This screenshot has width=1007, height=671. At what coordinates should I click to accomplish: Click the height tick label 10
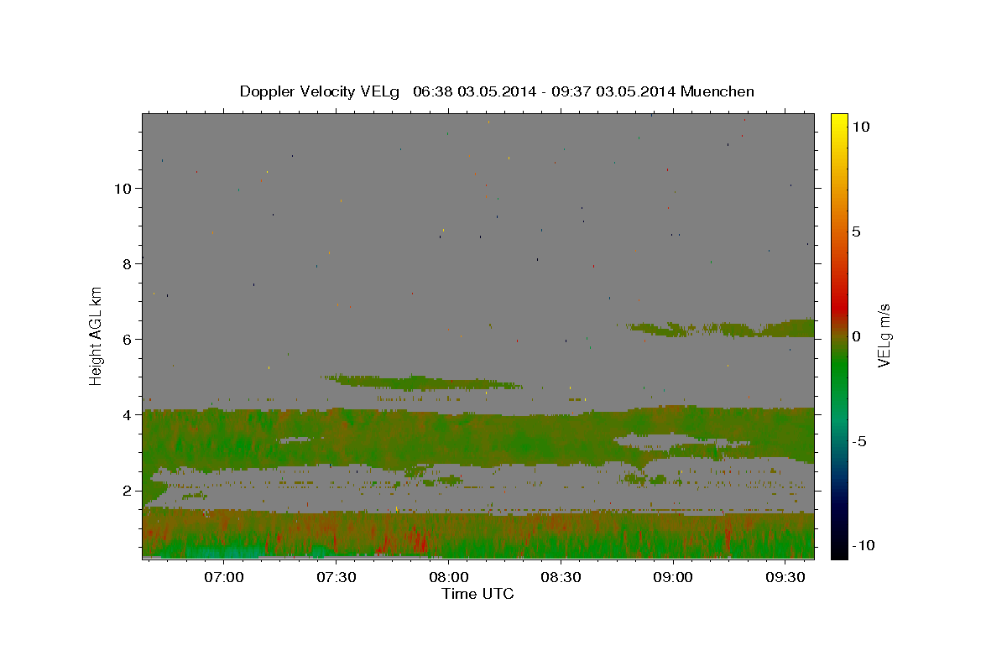(123, 188)
